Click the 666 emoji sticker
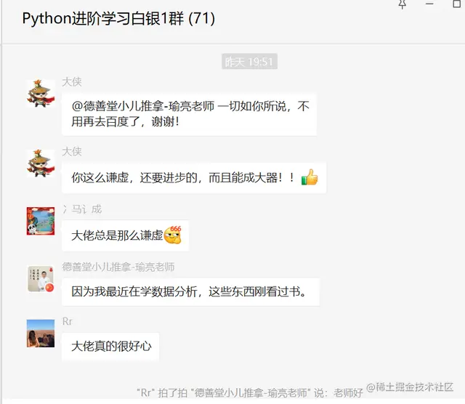Viewport: 465px width, 404px height. (x=173, y=235)
